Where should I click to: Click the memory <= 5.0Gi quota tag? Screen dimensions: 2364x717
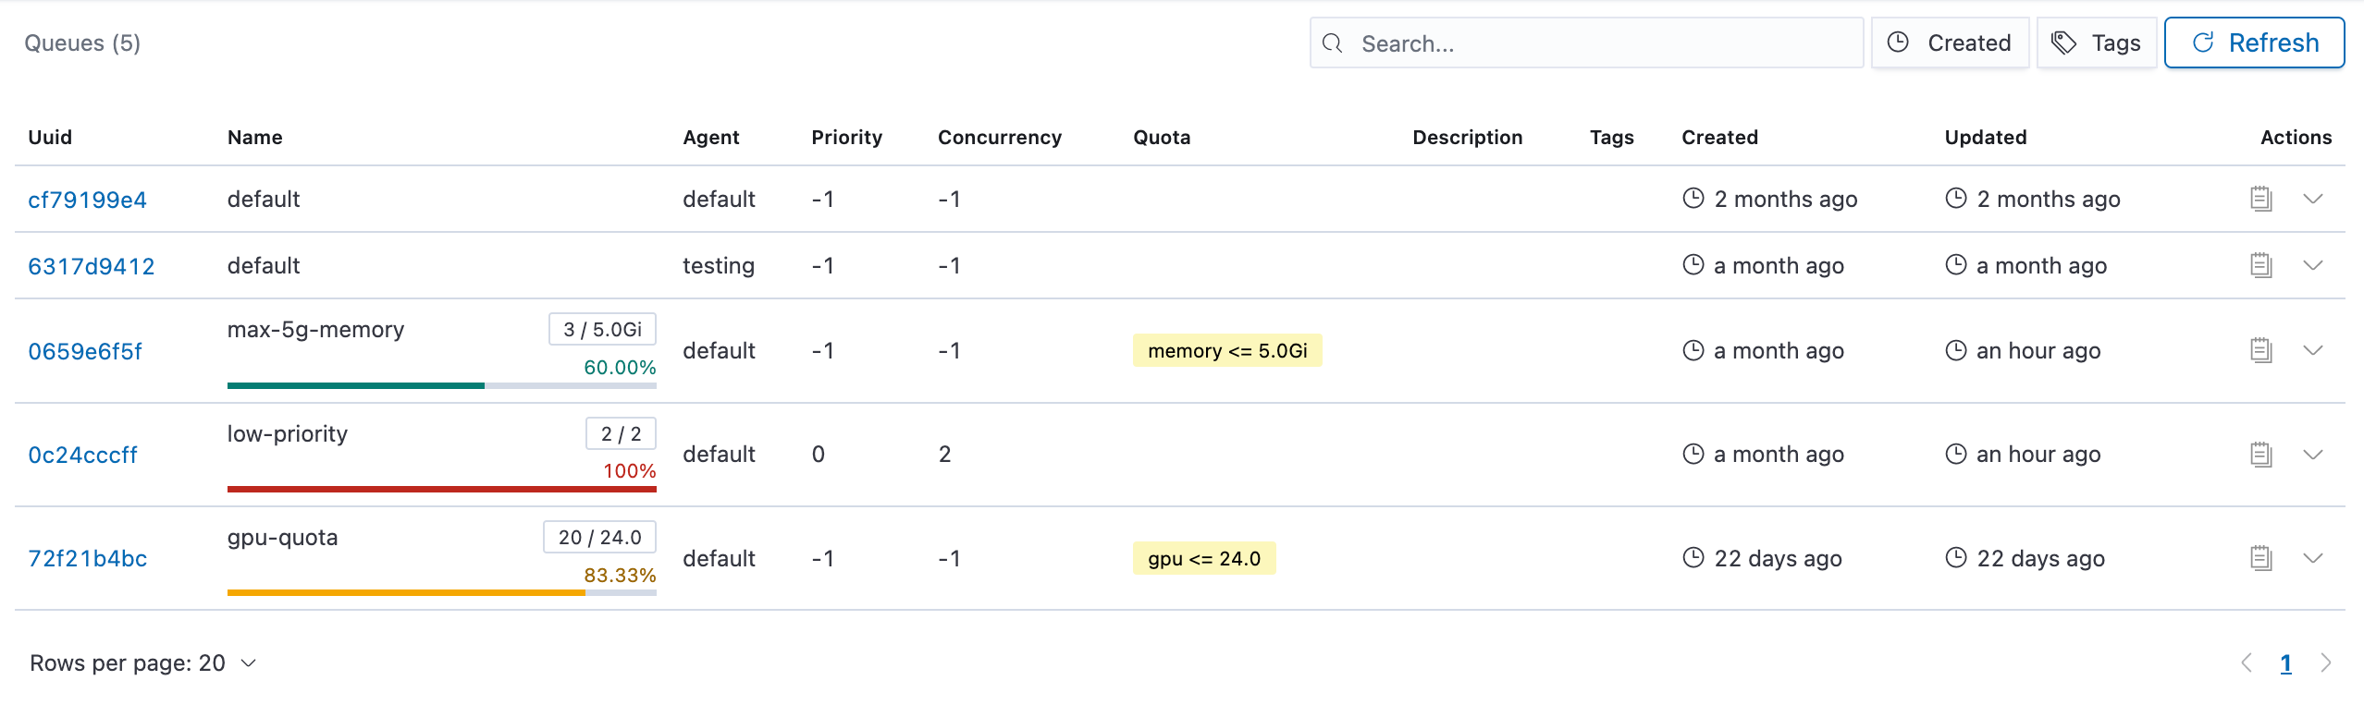[1227, 350]
